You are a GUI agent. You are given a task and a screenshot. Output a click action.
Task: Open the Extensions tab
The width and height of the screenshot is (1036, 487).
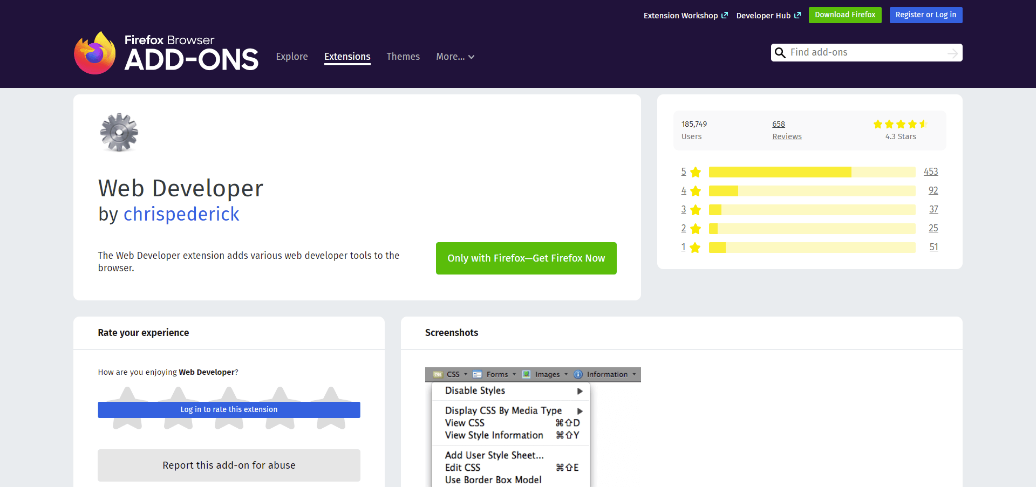coord(347,57)
